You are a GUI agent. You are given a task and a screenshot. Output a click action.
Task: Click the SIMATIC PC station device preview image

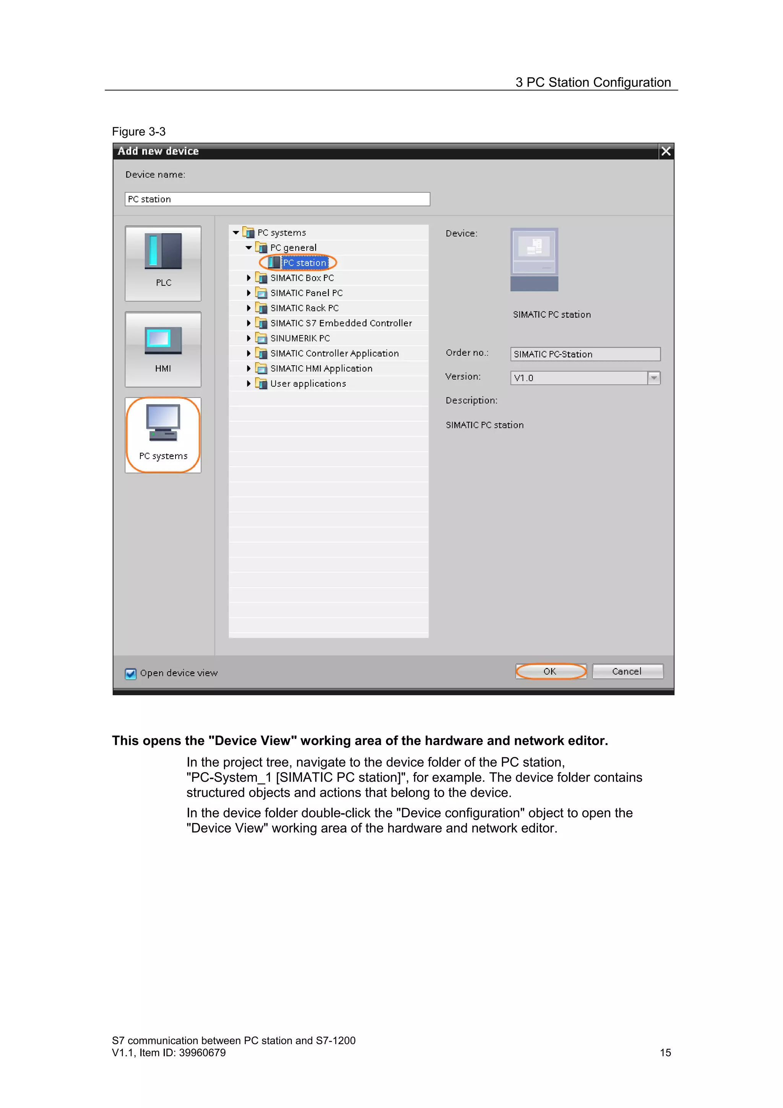click(534, 260)
